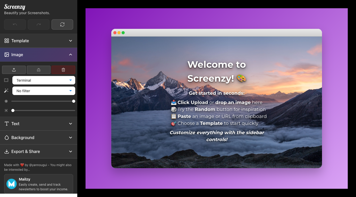Upload an image with the upload icon
The height and width of the screenshot is (197, 356).
pyautogui.click(x=14, y=70)
